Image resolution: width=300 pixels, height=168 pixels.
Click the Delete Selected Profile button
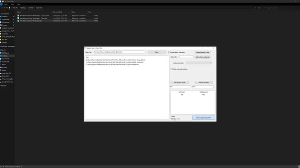click(202, 52)
